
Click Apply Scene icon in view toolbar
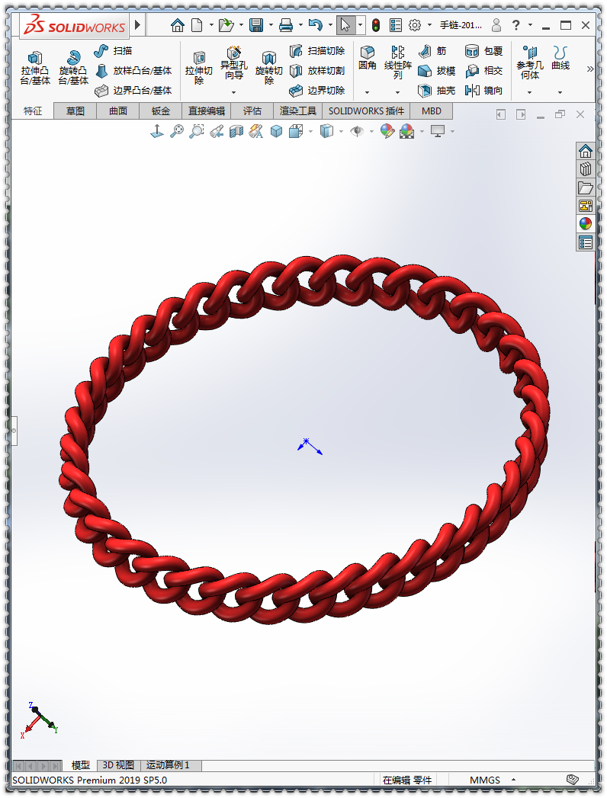[407, 131]
